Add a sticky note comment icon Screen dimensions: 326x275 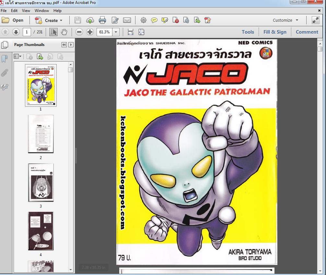154,20
